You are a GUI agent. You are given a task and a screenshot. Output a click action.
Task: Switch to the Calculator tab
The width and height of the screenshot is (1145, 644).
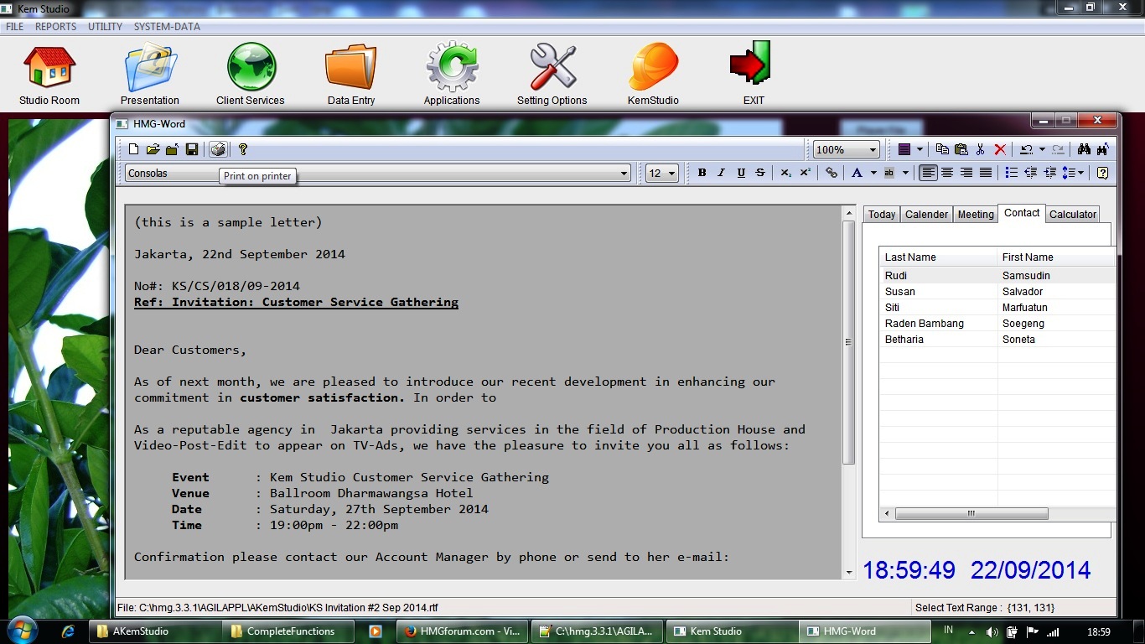[x=1072, y=215]
